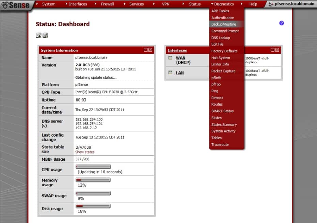This screenshot has width=317, height=223.
Task: Choose Ping in the Diagnostics menu
Action: (x=215, y=91)
